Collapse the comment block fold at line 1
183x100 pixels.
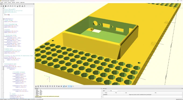[x=3, y=8]
